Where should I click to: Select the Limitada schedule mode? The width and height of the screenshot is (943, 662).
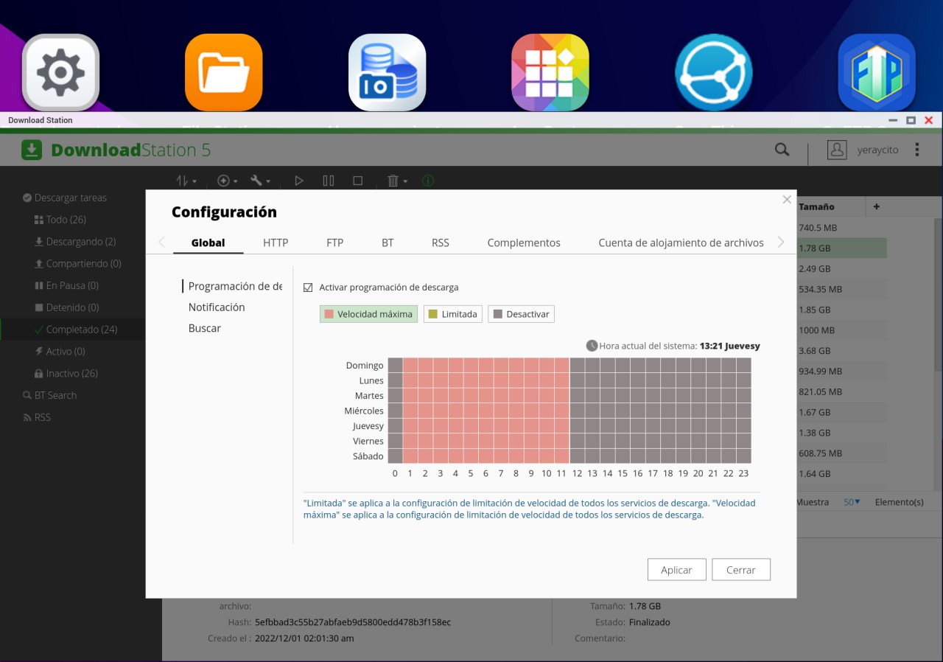pyautogui.click(x=452, y=314)
